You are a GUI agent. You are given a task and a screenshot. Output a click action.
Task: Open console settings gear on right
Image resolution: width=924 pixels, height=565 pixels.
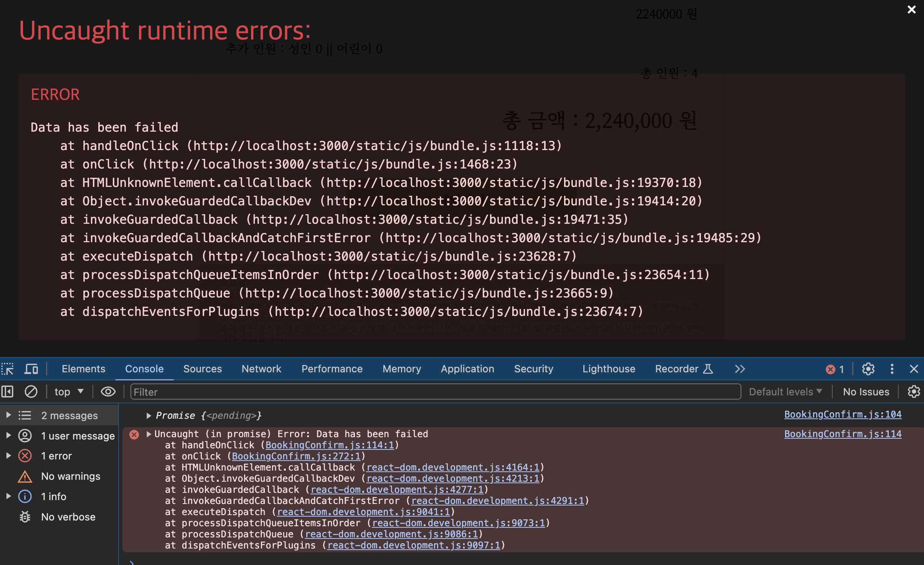tap(914, 392)
